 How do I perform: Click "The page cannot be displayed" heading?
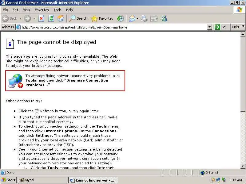click(x=57, y=42)
